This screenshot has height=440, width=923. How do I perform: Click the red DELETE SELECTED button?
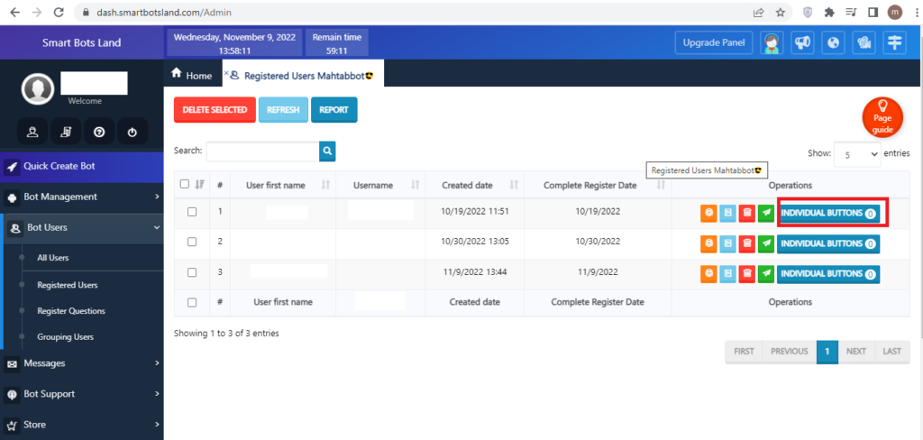[x=215, y=110]
